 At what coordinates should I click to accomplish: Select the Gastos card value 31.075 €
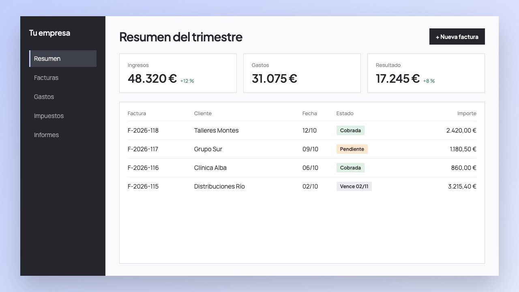click(275, 78)
